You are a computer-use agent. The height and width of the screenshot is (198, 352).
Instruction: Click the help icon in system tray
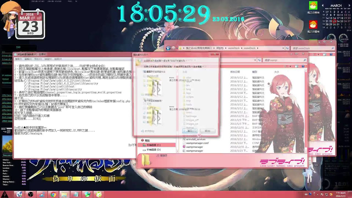pos(310,194)
